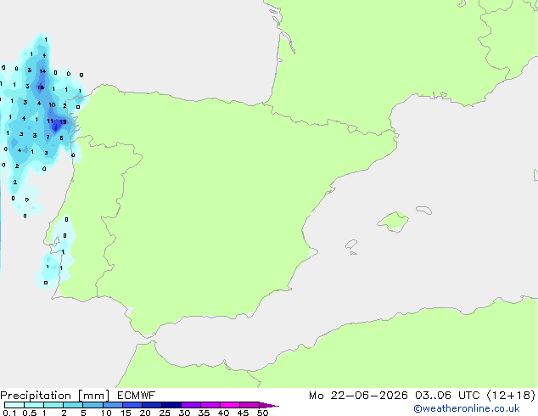Click the above-50 arrow at legend end
538x416 pixels.
coord(269,405)
